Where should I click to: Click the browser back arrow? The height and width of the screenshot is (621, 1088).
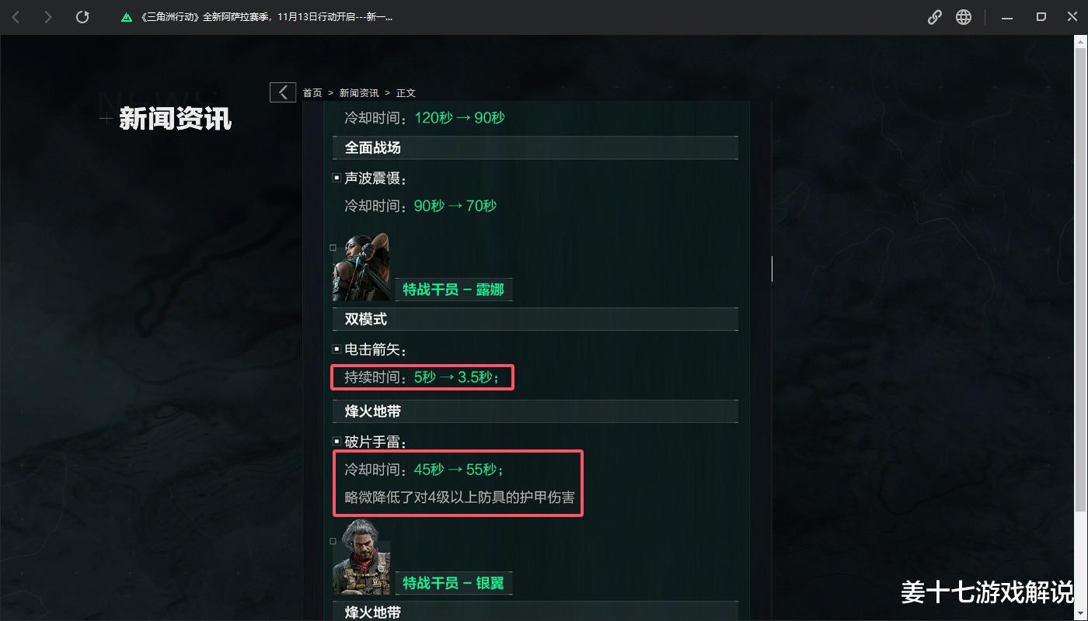16,17
